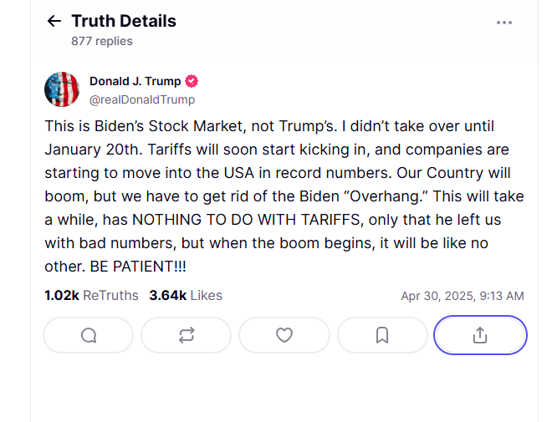View the 3.64k Likes list

point(186,295)
